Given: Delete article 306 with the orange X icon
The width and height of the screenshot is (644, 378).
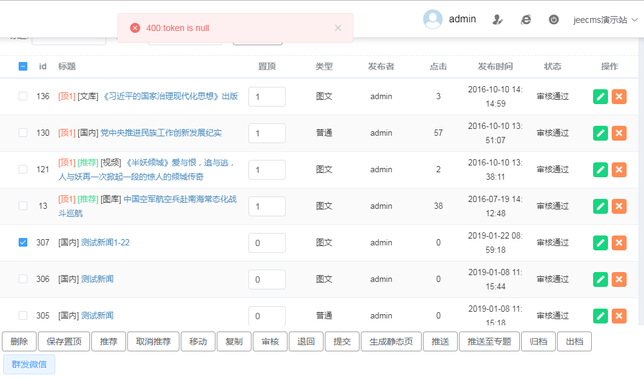Looking at the screenshot, I should click(619, 279).
